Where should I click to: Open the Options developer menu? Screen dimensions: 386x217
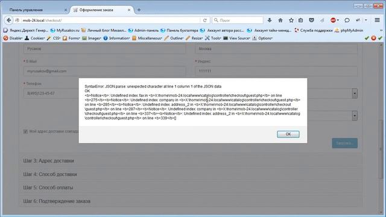click(x=262, y=38)
